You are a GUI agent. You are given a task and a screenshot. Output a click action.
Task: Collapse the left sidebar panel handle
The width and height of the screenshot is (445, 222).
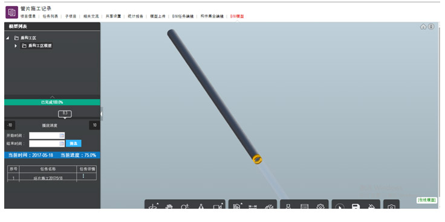pyautogui.click(x=102, y=114)
